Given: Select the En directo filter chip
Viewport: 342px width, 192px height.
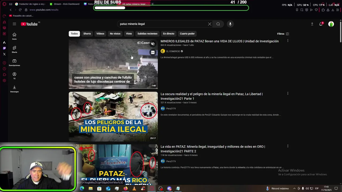Looking at the screenshot, I should 169,34.
